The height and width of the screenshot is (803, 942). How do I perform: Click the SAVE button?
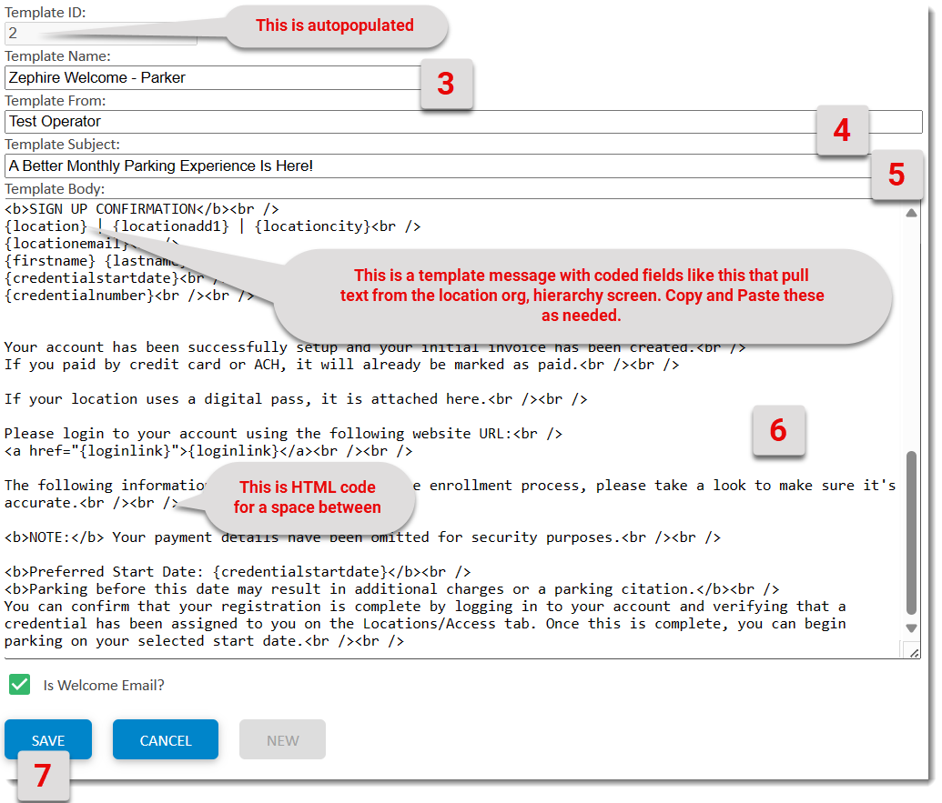point(48,740)
